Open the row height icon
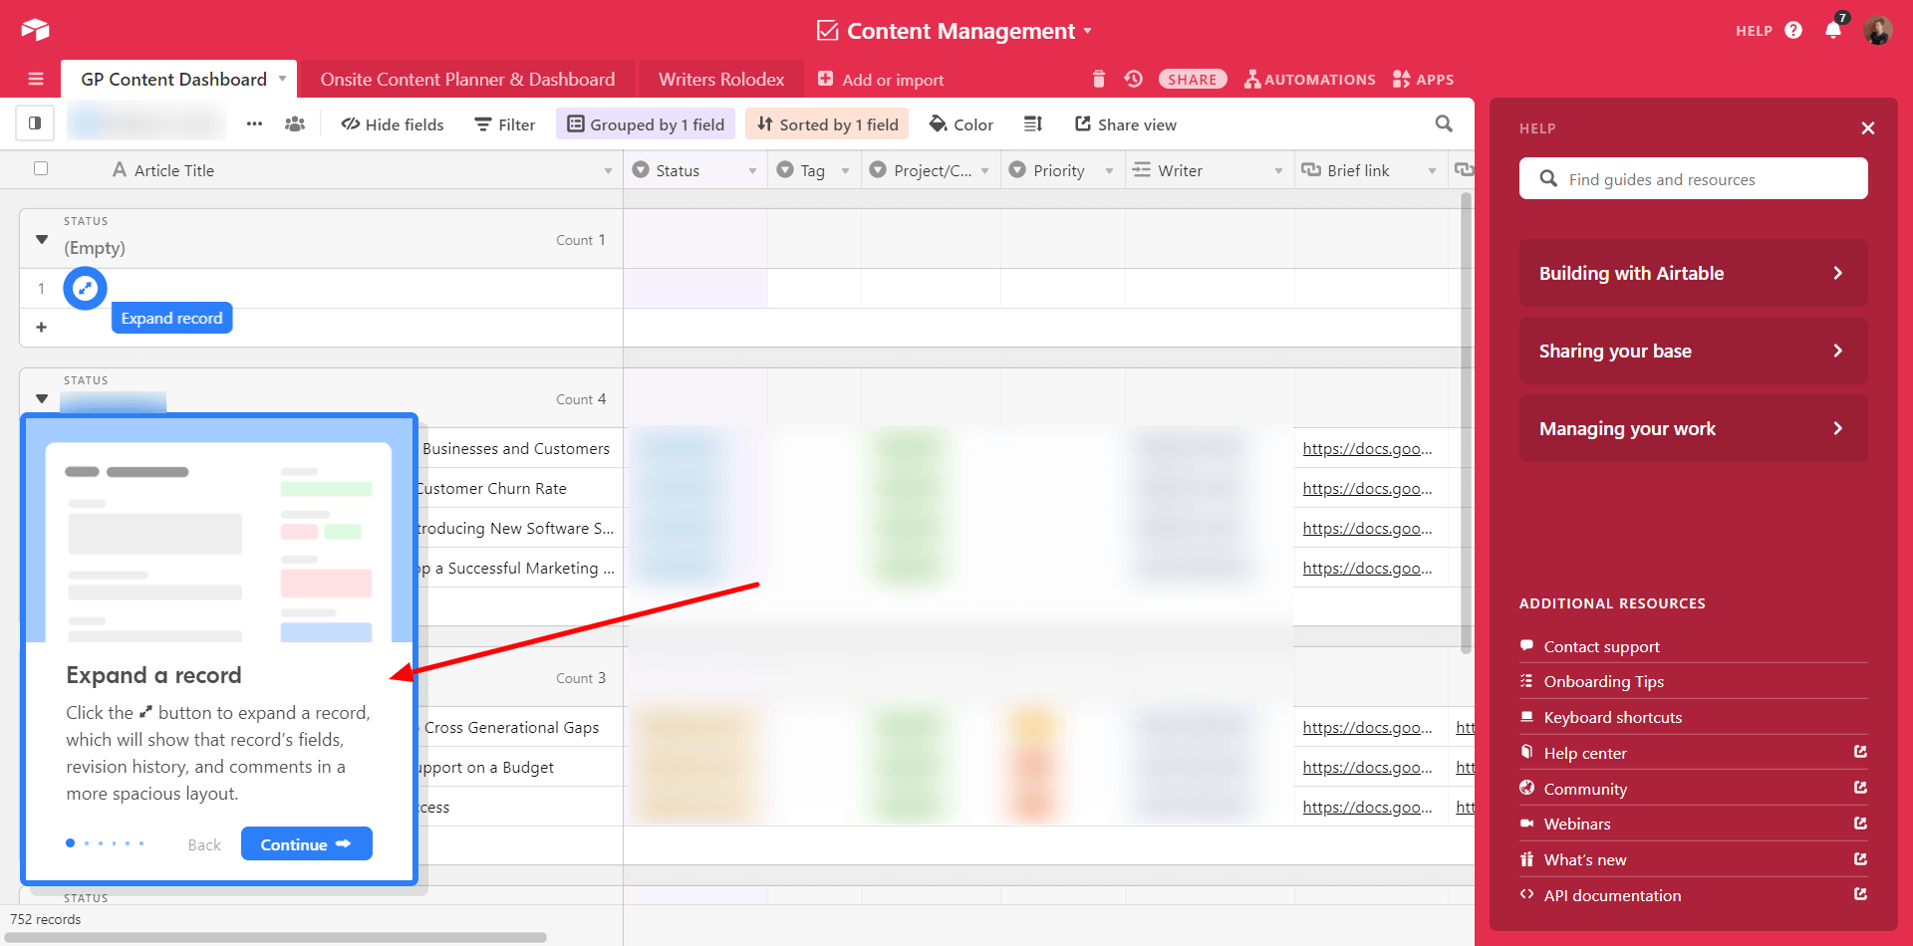Image resolution: width=1913 pixels, height=946 pixels. pyautogui.click(x=1032, y=123)
